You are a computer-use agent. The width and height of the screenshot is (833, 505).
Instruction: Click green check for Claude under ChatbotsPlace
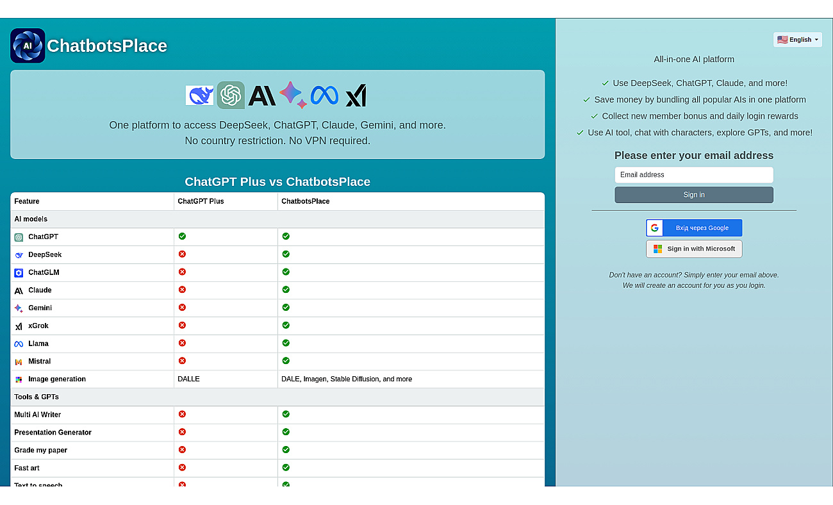[x=286, y=290]
